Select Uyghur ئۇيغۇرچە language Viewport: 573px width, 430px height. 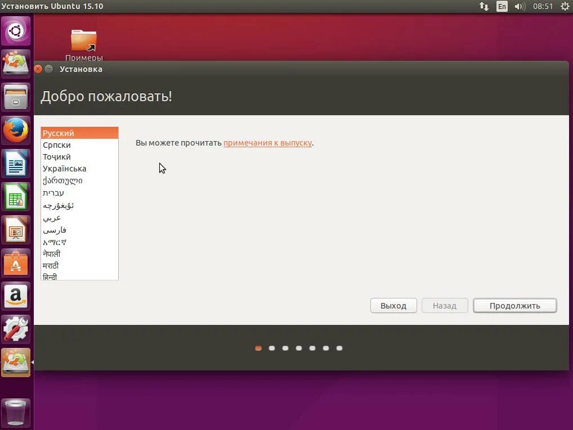[80, 206]
